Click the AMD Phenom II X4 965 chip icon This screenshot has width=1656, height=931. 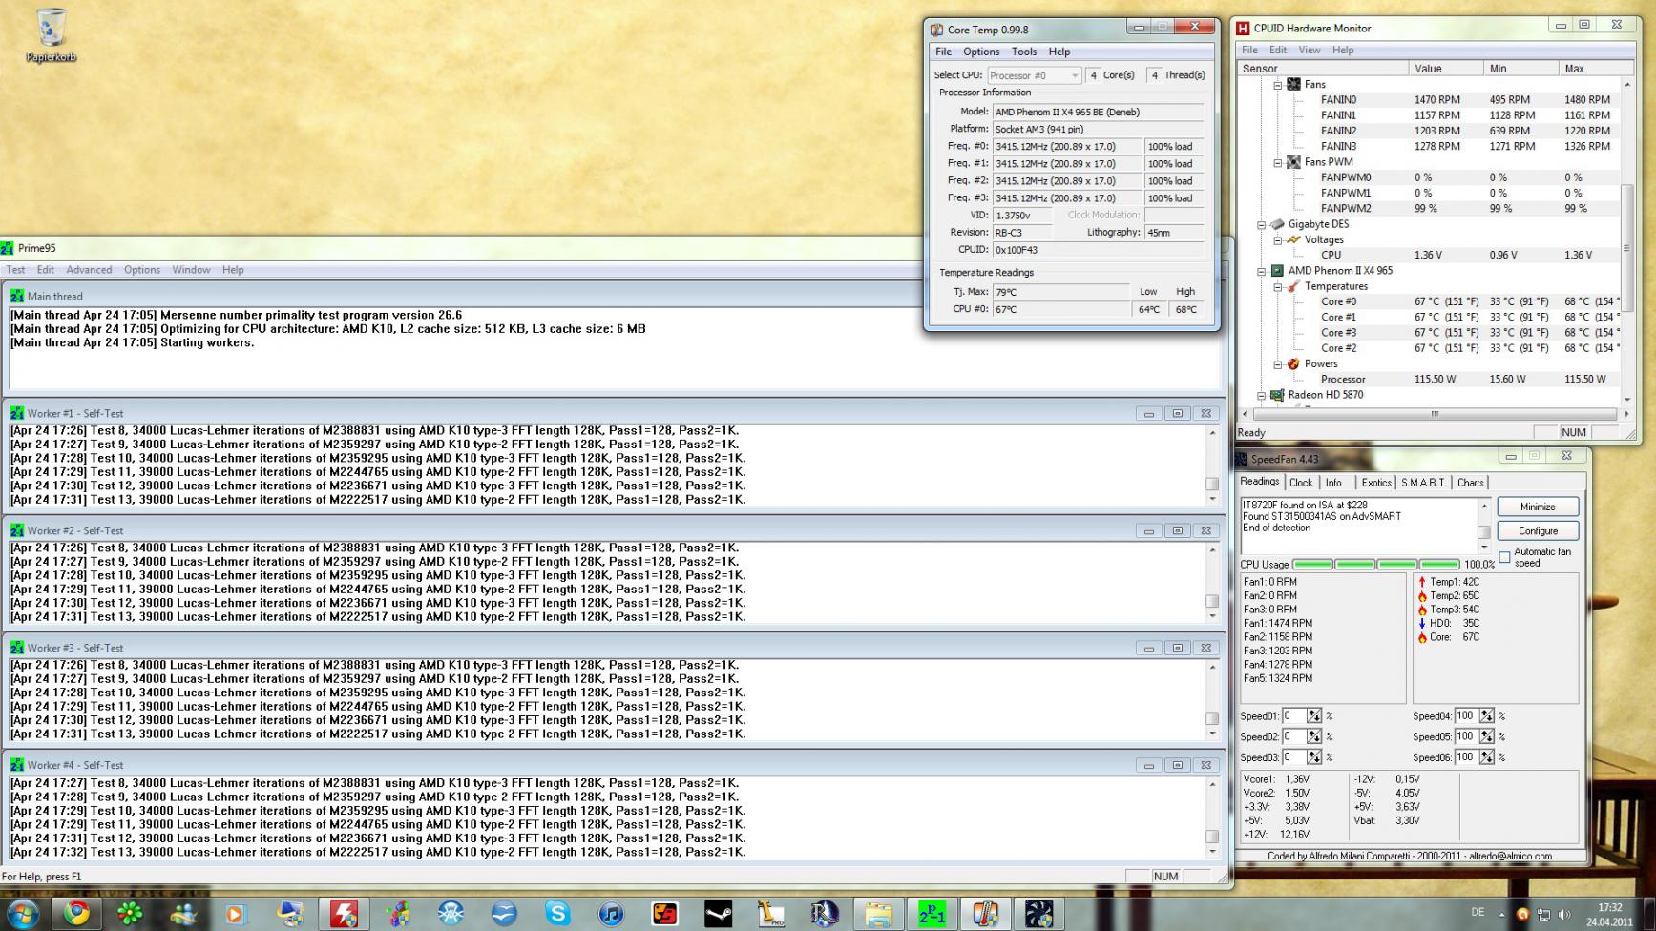click(x=1277, y=271)
